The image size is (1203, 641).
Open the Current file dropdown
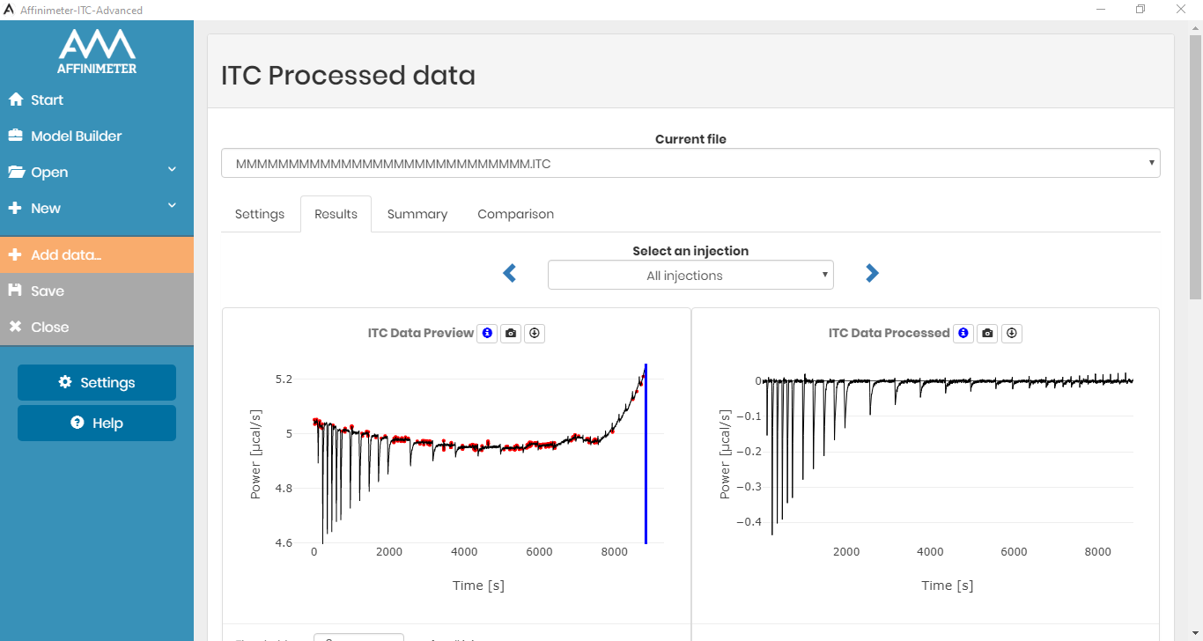coord(690,164)
